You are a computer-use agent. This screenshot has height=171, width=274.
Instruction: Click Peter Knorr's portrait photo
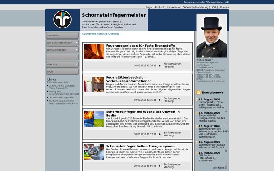(212, 36)
